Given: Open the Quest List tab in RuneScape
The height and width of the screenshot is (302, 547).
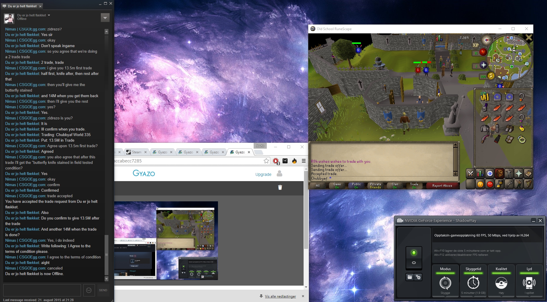Looking at the screenshot, I should [x=490, y=174].
